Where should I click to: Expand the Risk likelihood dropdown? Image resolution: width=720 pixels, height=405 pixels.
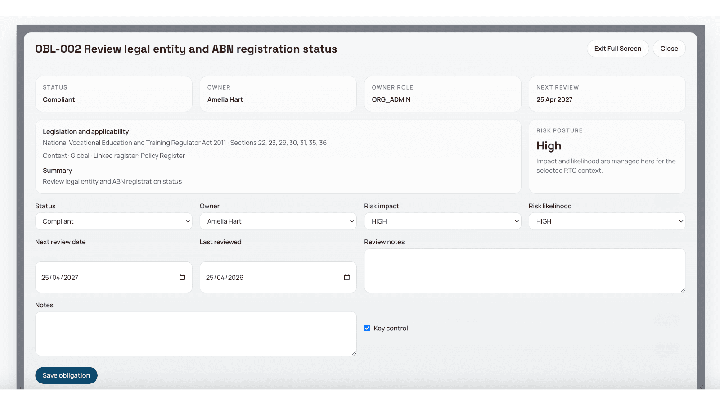[x=607, y=221]
